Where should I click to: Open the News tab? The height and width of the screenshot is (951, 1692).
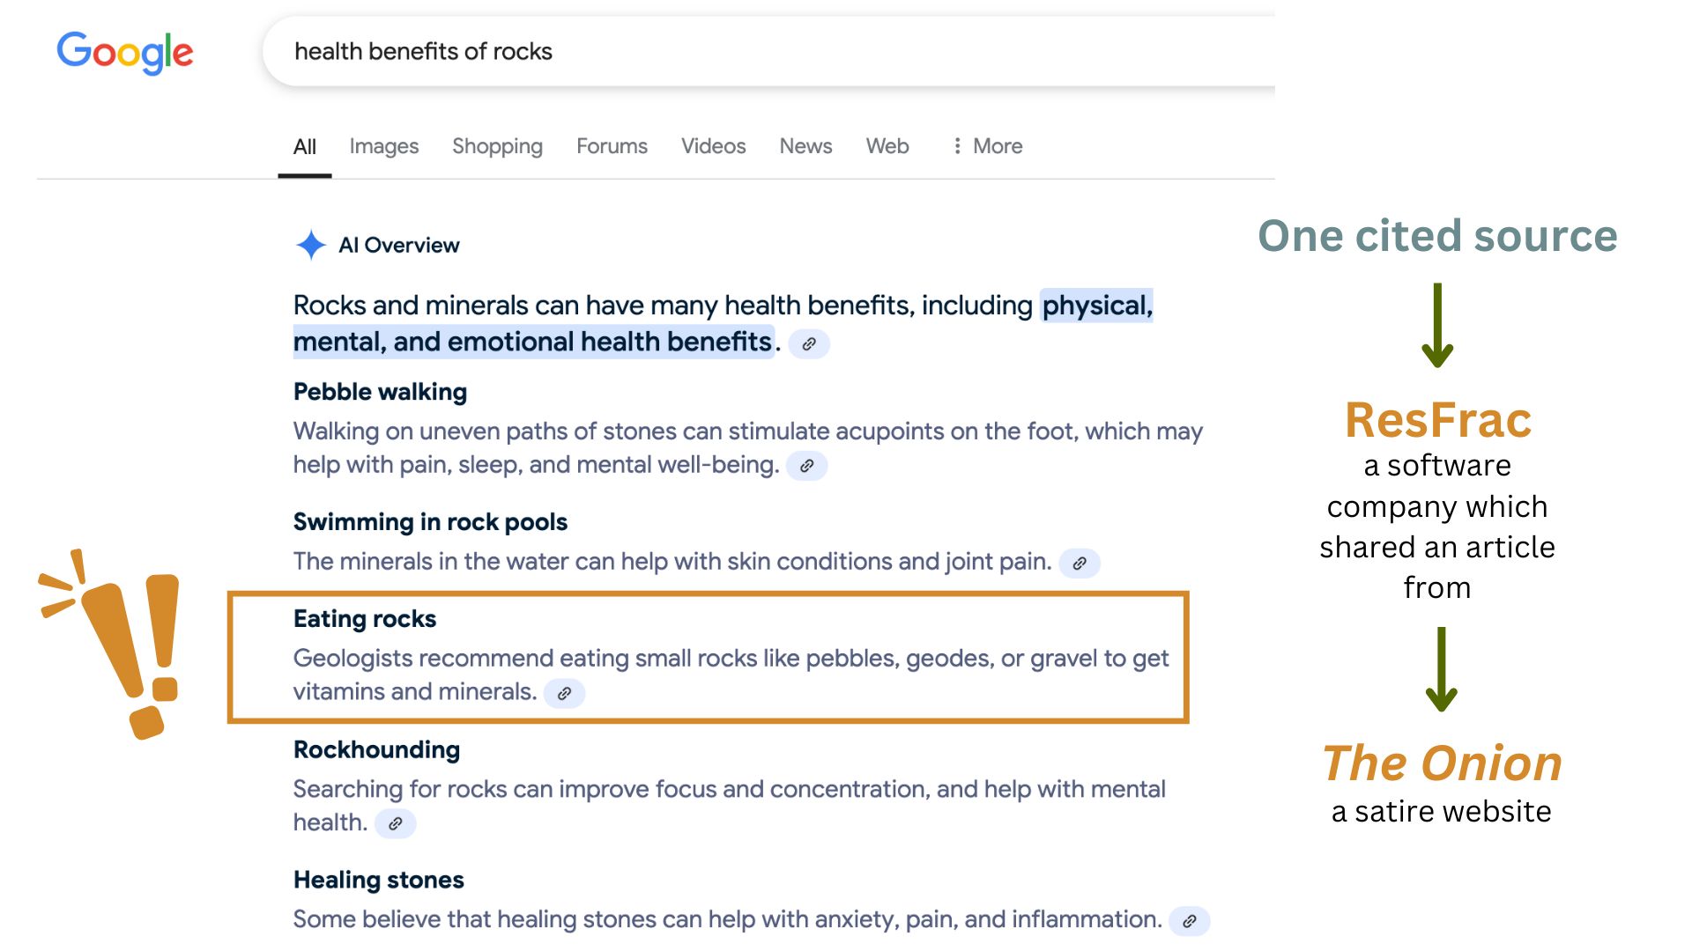[x=805, y=146]
